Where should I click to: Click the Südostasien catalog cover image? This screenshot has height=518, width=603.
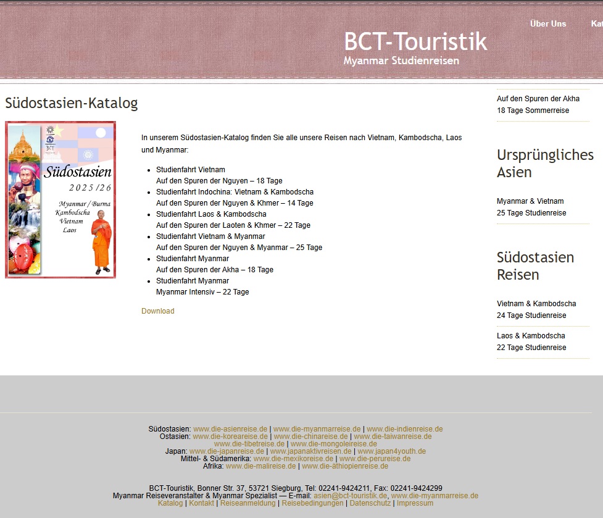pos(60,199)
